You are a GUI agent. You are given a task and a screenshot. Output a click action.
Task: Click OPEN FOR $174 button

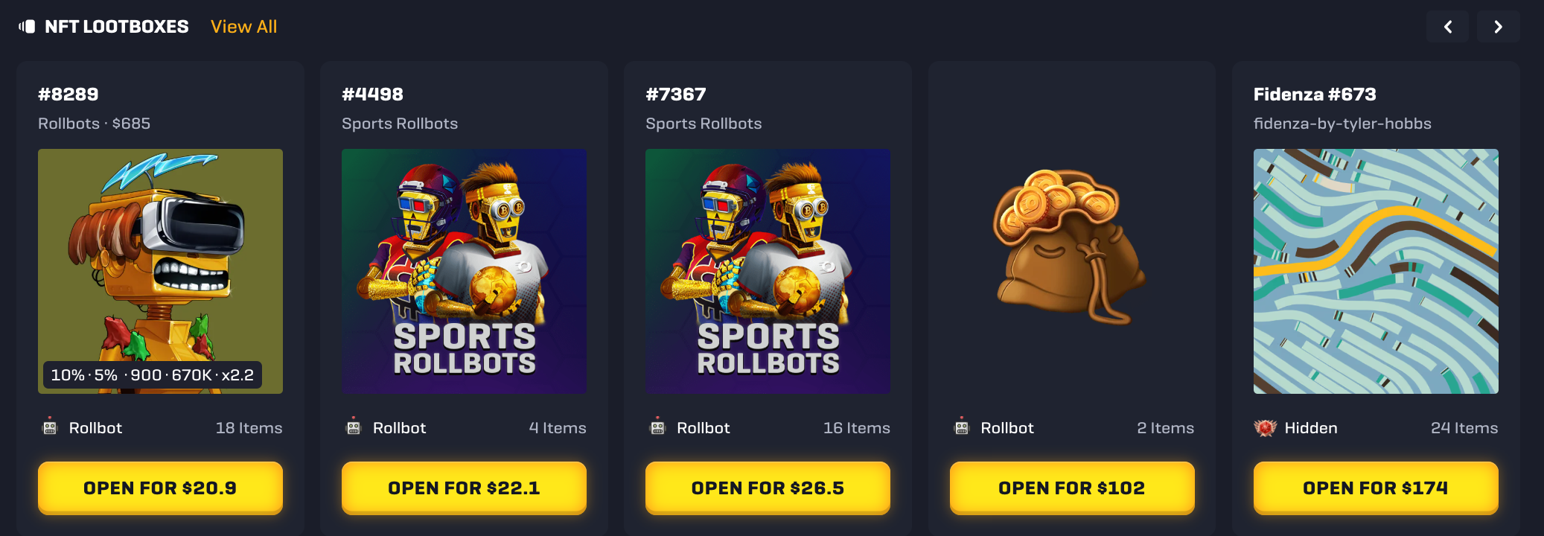coord(1376,488)
